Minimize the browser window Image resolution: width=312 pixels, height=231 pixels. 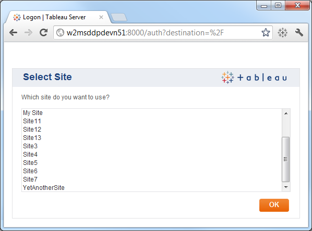coord(264,5)
